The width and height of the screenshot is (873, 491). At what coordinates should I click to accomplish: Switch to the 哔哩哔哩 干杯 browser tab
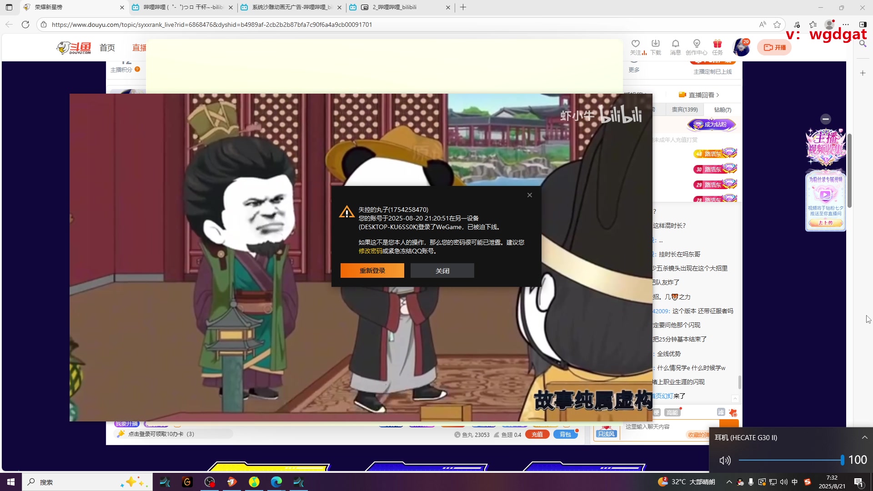[182, 7]
